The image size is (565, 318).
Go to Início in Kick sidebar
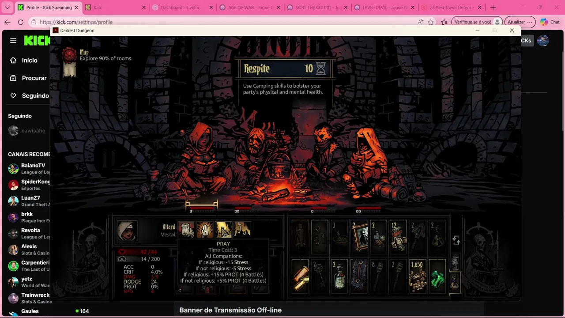click(24, 60)
